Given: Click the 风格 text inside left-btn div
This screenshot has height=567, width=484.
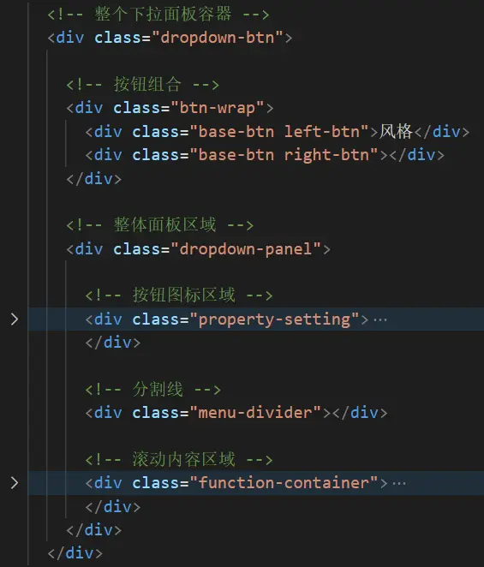Looking at the screenshot, I should coord(396,131).
